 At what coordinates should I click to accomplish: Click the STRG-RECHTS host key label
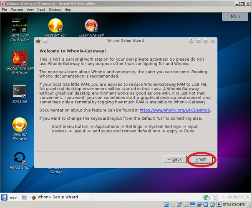click(x=234, y=205)
